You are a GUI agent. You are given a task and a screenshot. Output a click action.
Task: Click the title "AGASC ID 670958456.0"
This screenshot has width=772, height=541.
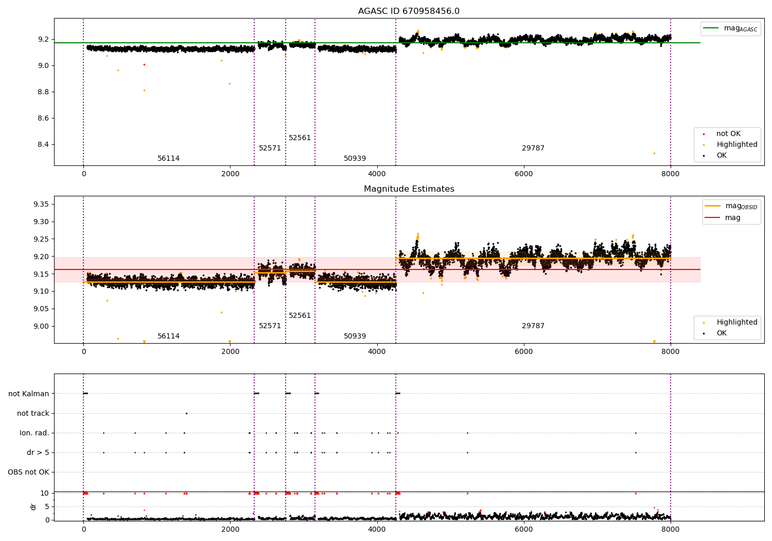pos(409,11)
